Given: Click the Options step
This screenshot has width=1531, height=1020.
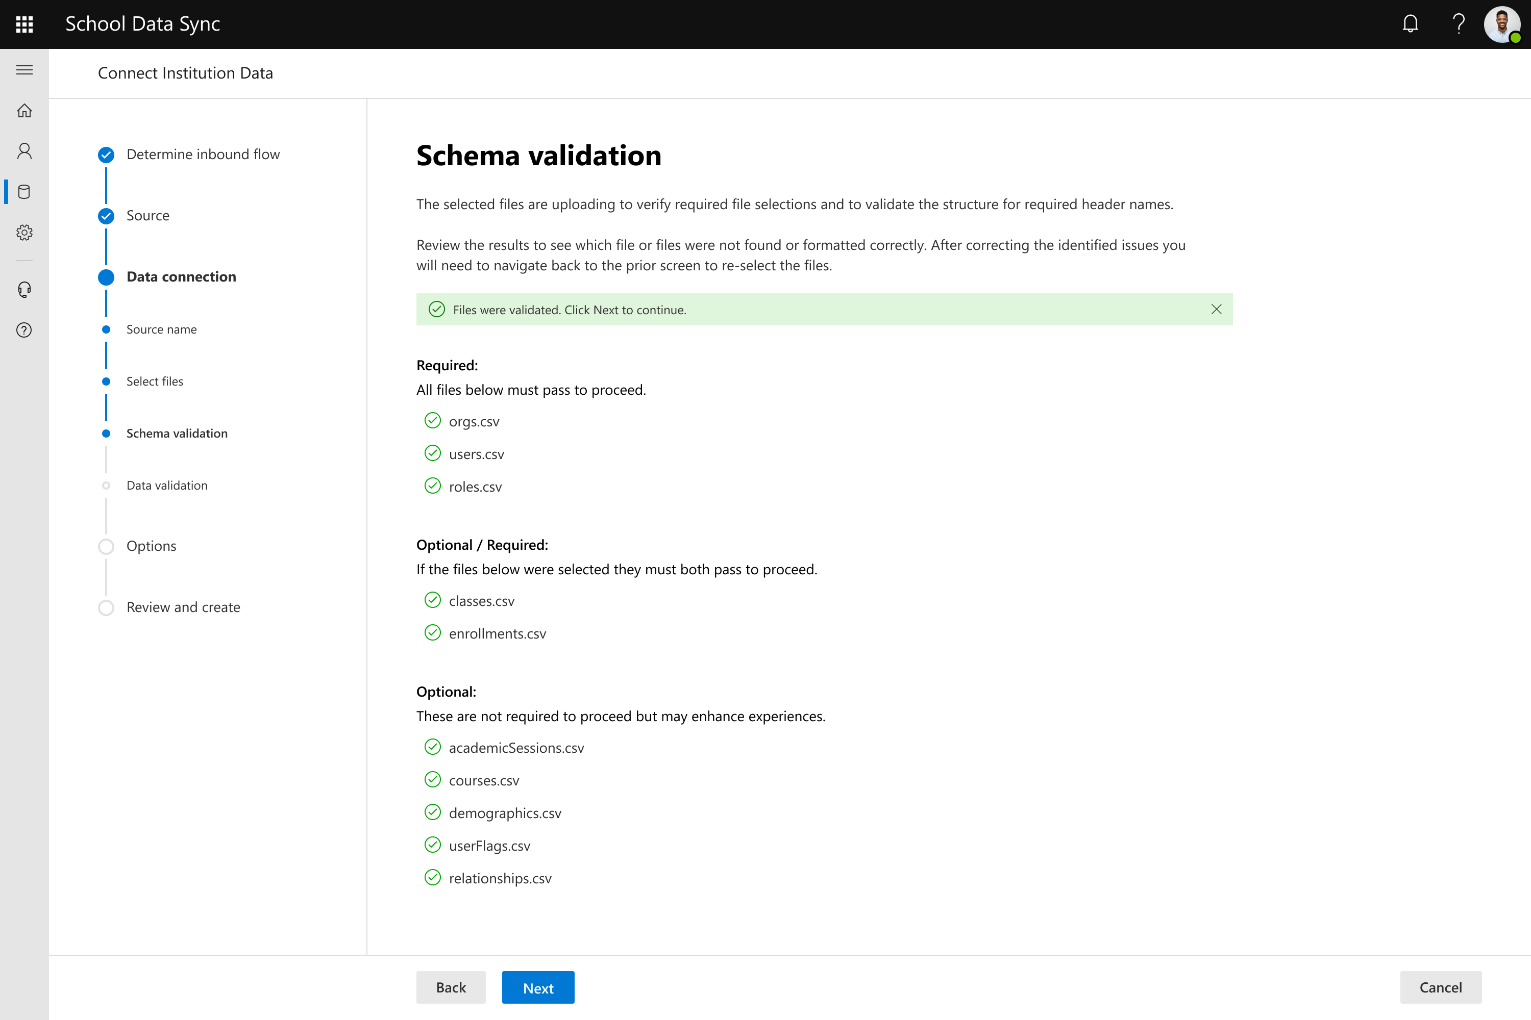Looking at the screenshot, I should pyautogui.click(x=151, y=546).
